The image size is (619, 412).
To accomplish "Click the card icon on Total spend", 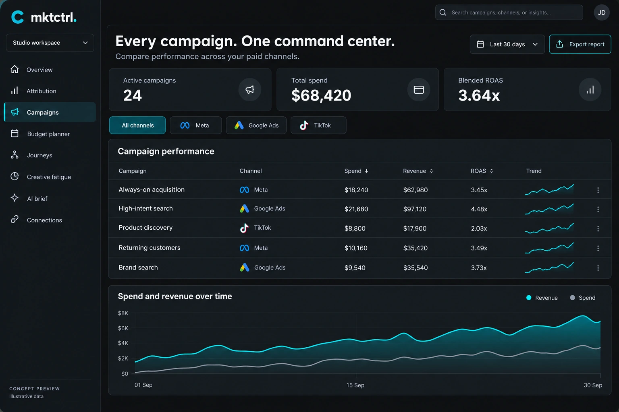I will (x=419, y=89).
